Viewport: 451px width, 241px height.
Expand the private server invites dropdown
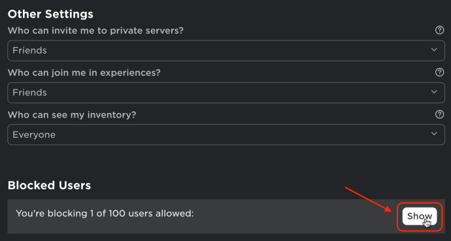point(226,50)
